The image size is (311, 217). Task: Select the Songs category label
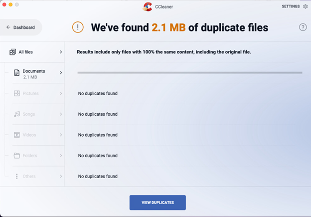point(29,114)
